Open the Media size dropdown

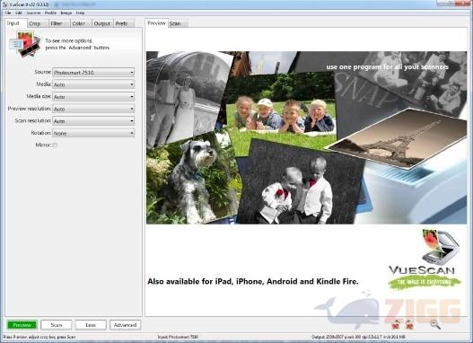click(x=93, y=97)
